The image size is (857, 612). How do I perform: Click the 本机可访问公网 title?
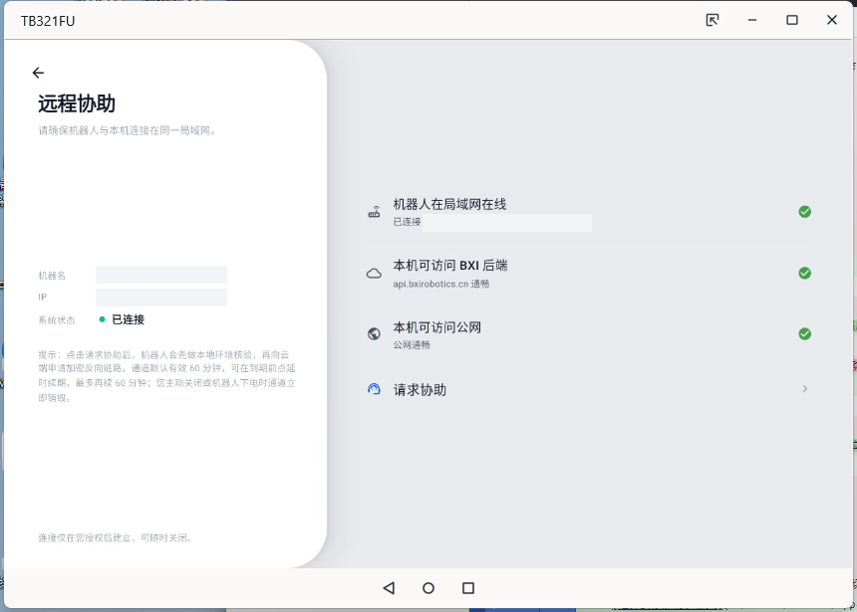(437, 327)
